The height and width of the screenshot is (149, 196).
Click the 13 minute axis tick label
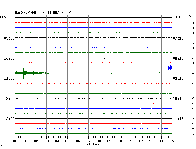pos(151,141)
